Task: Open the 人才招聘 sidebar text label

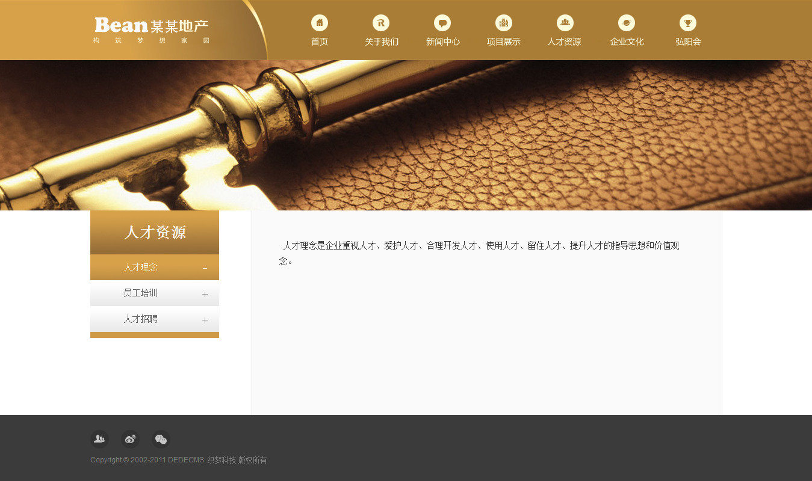Action: pos(140,319)
